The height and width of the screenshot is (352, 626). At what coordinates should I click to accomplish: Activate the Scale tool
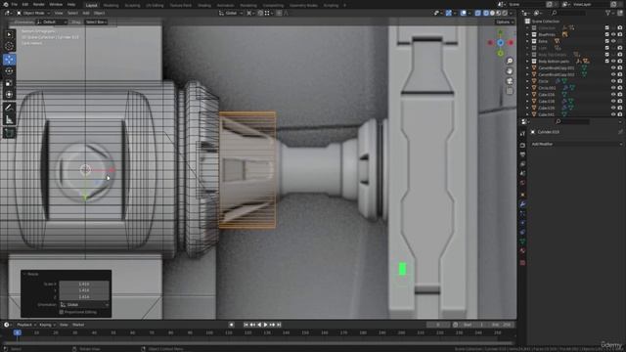[9, 83]
